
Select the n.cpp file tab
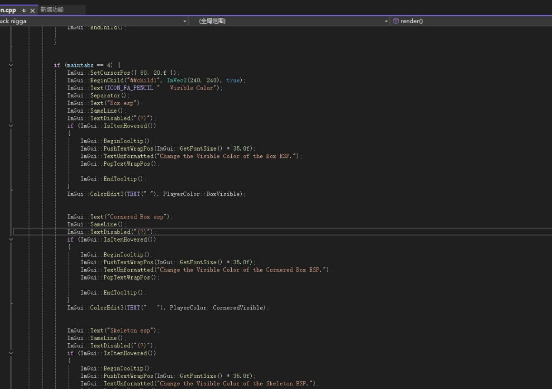[x=8, y=10]
